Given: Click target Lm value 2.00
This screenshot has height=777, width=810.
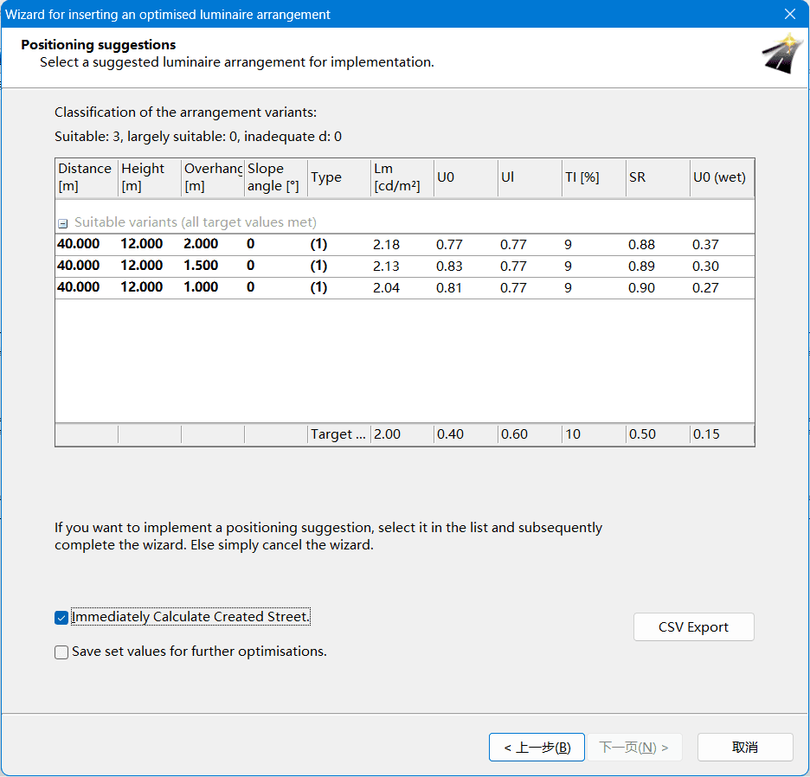Looking at the screenshot, I should click(388, 434).
